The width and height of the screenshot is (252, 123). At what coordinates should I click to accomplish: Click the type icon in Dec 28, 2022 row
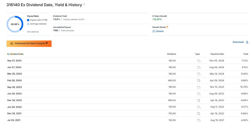[x=199, y=100]
